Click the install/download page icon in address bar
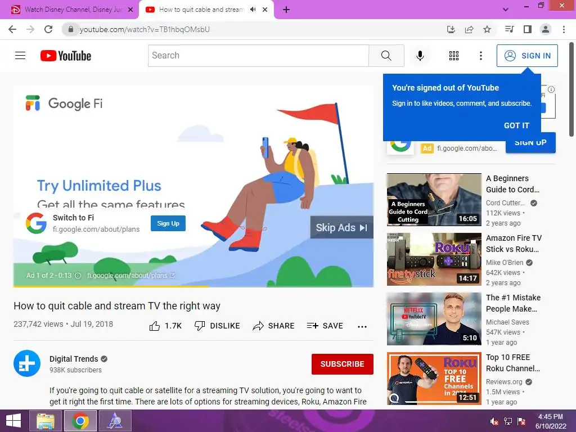576x432 pixels. (x=451, y=29)
